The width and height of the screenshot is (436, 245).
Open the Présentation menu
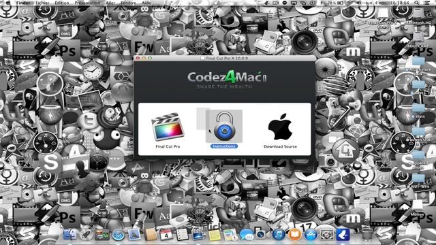(x=87, y=3)
